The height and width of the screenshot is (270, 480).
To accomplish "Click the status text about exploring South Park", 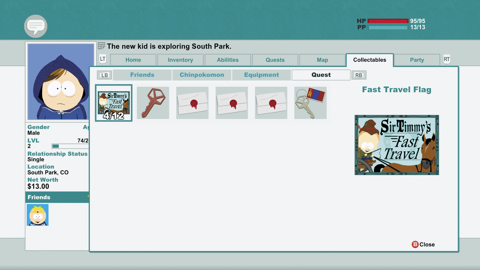I will click(x=169, y=46).
